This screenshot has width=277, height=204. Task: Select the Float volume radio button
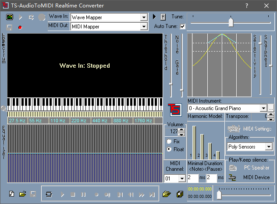(x=169, y=149)
